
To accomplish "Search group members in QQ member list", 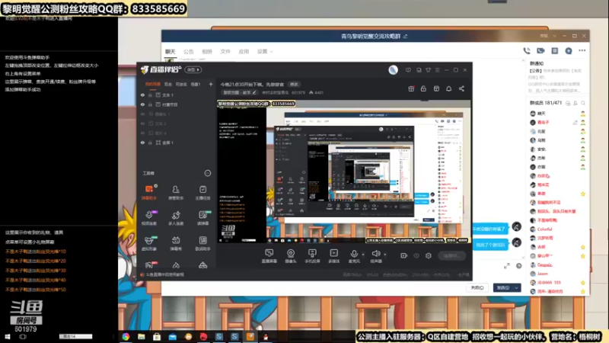I will coord(583,103).
